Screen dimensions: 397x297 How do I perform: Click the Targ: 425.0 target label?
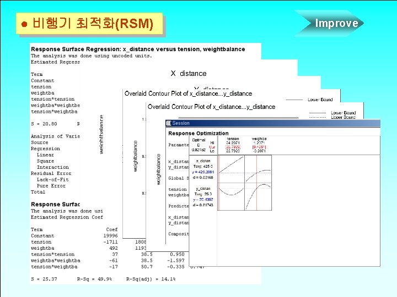click(x=203, y=167)
